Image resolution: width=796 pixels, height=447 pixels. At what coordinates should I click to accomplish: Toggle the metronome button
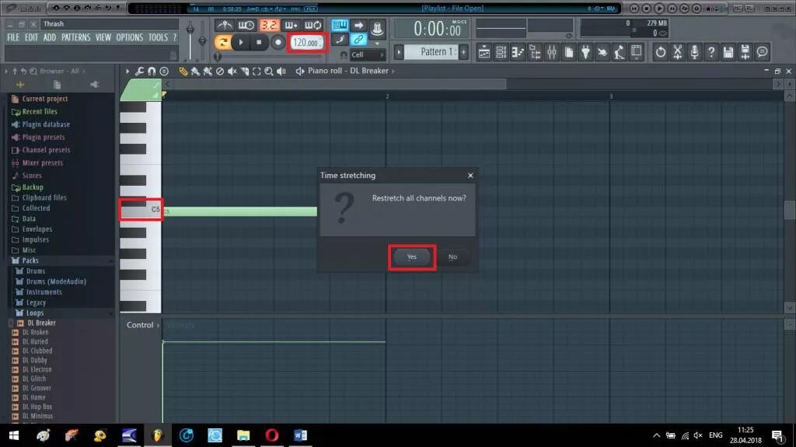point(224,25)
